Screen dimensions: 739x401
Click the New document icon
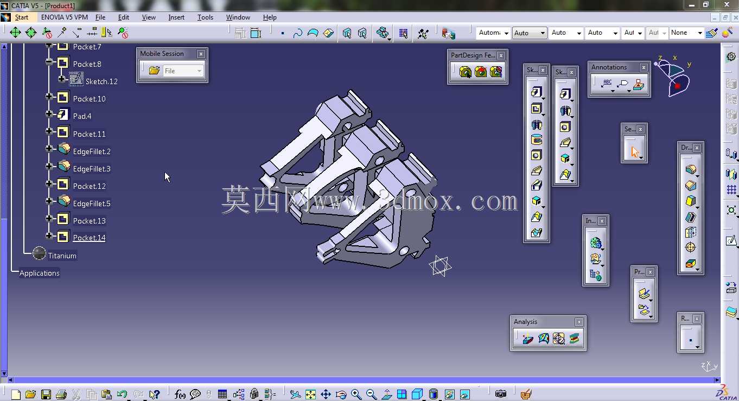point(16,394)
